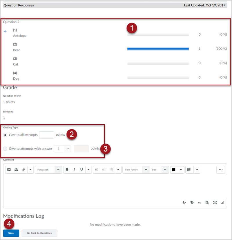
Task: Open the Paragraph format dropdown
Action: (x=48, y=170)
